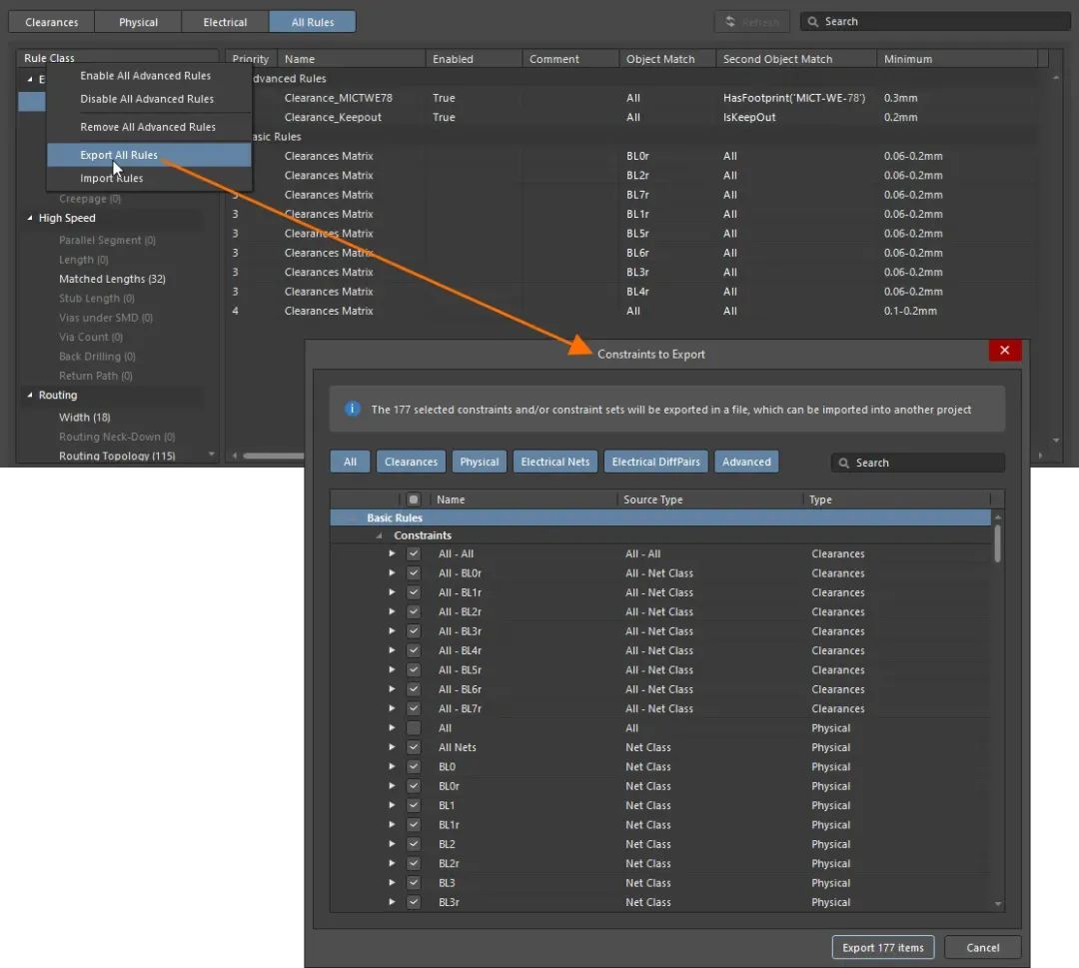1079x968 pixels.
Task: Click the magnifier icon in the Constraints to Export search
Action: click(x=843, y=463)
